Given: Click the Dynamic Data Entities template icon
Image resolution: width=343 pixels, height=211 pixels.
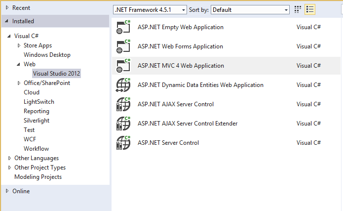Looking at the screenshot, I should click(123, 85).
